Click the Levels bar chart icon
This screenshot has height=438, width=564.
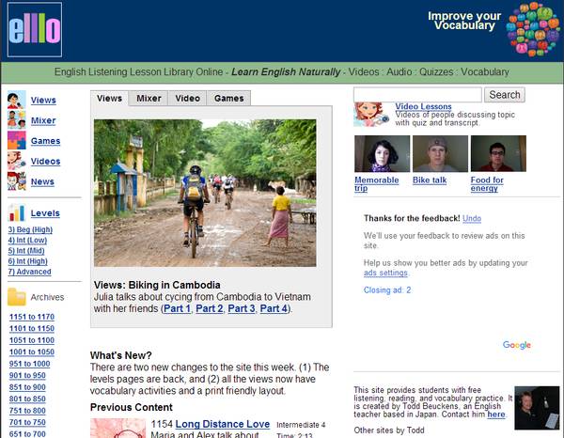pos(16,212)
